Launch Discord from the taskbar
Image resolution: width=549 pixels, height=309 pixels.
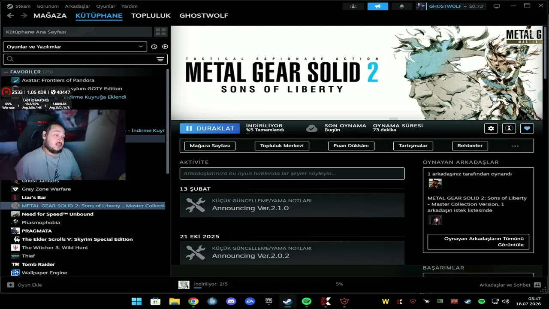pos(231,301)
